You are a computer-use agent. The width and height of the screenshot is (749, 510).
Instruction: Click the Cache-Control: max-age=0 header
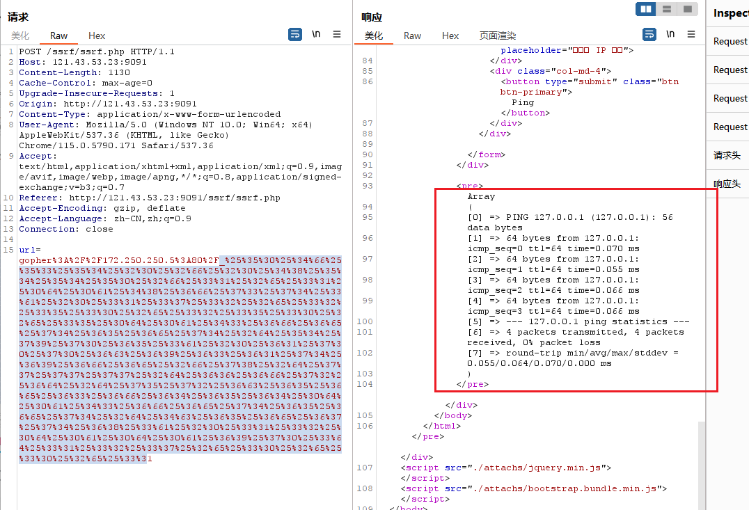click(x=86, y=83)
